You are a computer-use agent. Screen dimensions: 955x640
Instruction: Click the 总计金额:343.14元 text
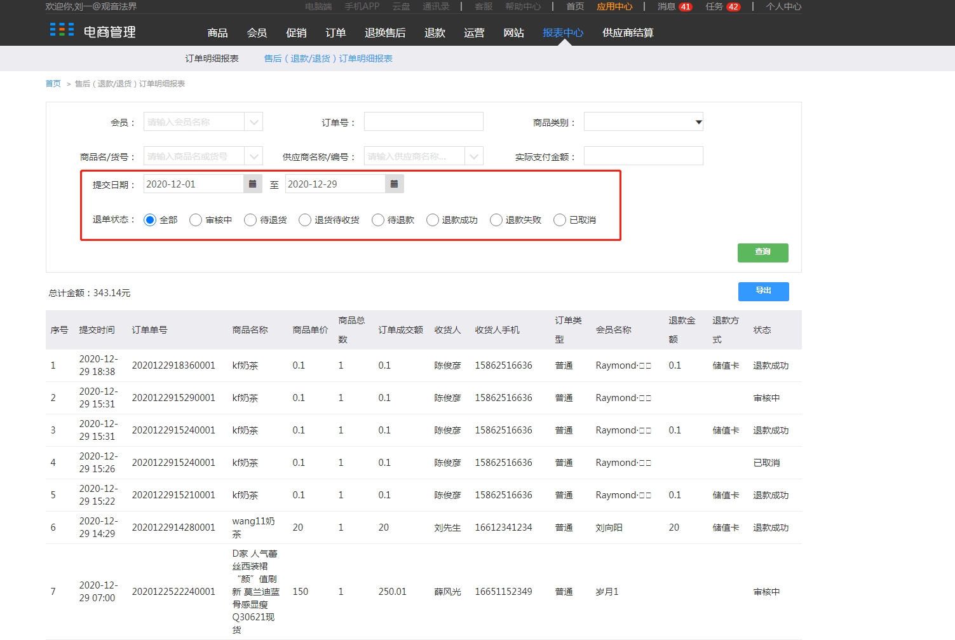coord(90,293)
